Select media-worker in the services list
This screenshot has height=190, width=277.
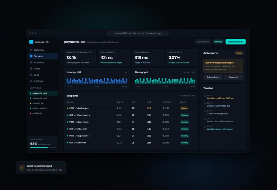click(x=43, y=108)
